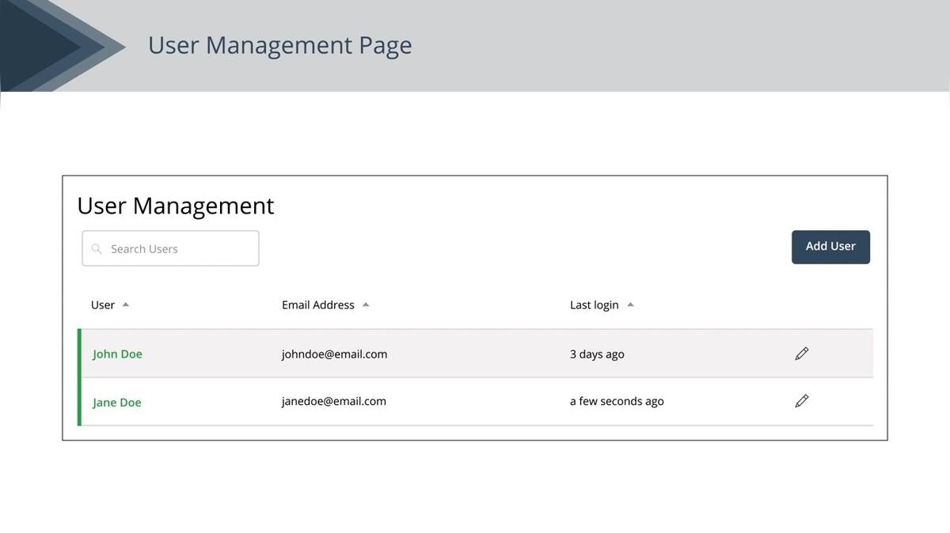The image size is (950, 533).
Task: Click the sort arrow next to User column
Action: (125, 304)
